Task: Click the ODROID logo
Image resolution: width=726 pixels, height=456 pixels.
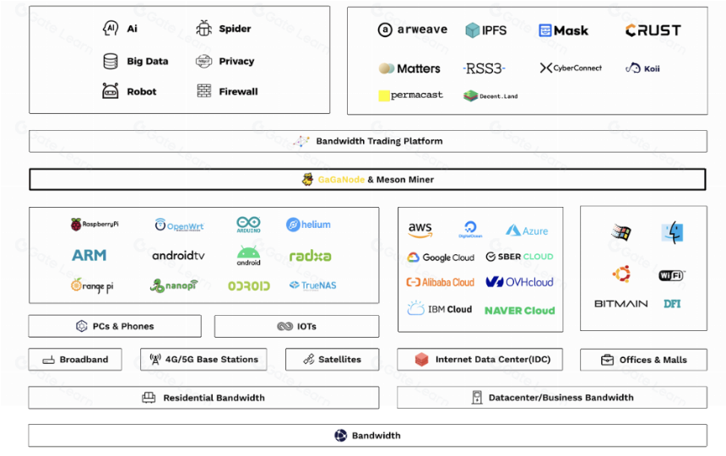Action: (249, 286)
